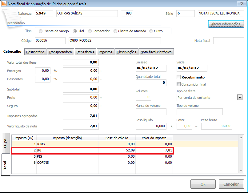Click the Q800_POS622 name field
The width and height of the screenshot is (248, 193).
(115, 41)
